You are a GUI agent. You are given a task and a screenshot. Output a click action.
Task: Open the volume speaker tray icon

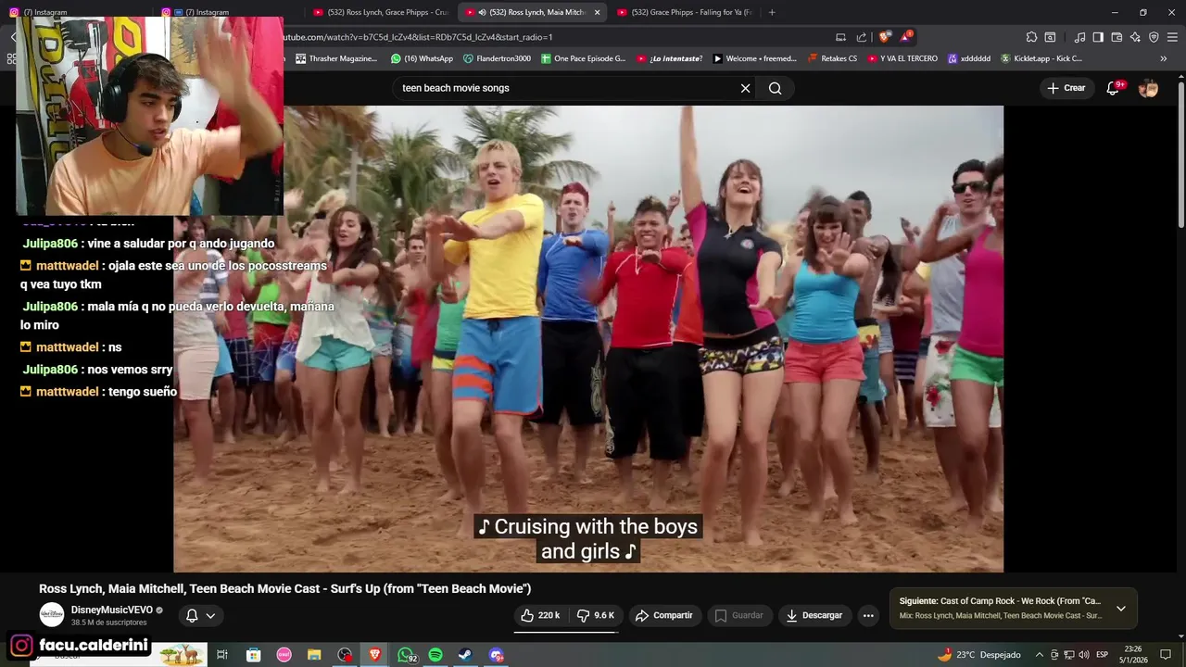coord(1084,655)
